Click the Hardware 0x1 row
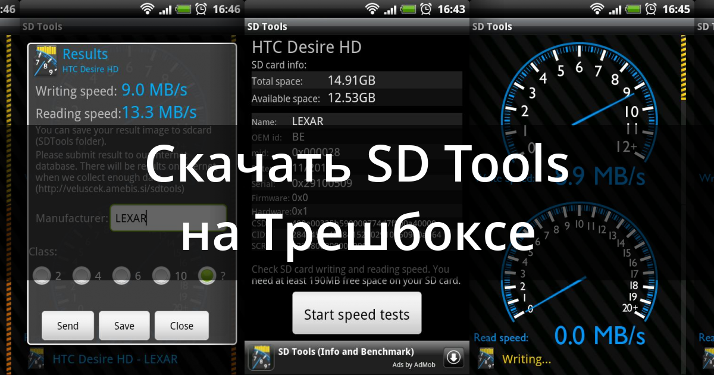The image size is (714, 375). (357, 211)
